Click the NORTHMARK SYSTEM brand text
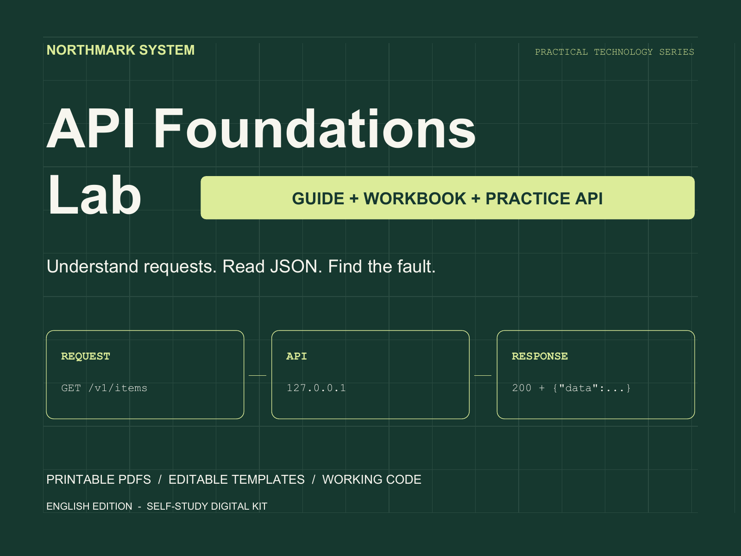 click(x=120, y=50)
